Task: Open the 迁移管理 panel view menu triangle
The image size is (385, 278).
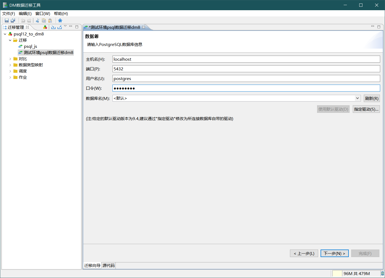Action: coord(65,26)
